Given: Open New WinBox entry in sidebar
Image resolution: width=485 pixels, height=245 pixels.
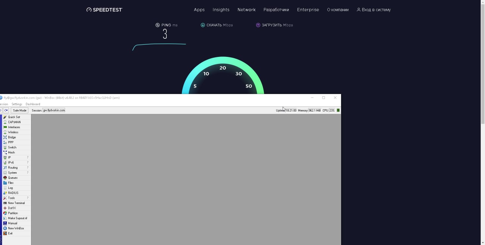Looking at the screenshot, I should pyautogui.click(x=16, y=228).
